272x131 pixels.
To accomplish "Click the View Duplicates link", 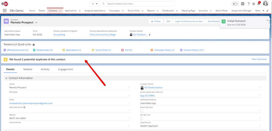I will pos(259,59).
